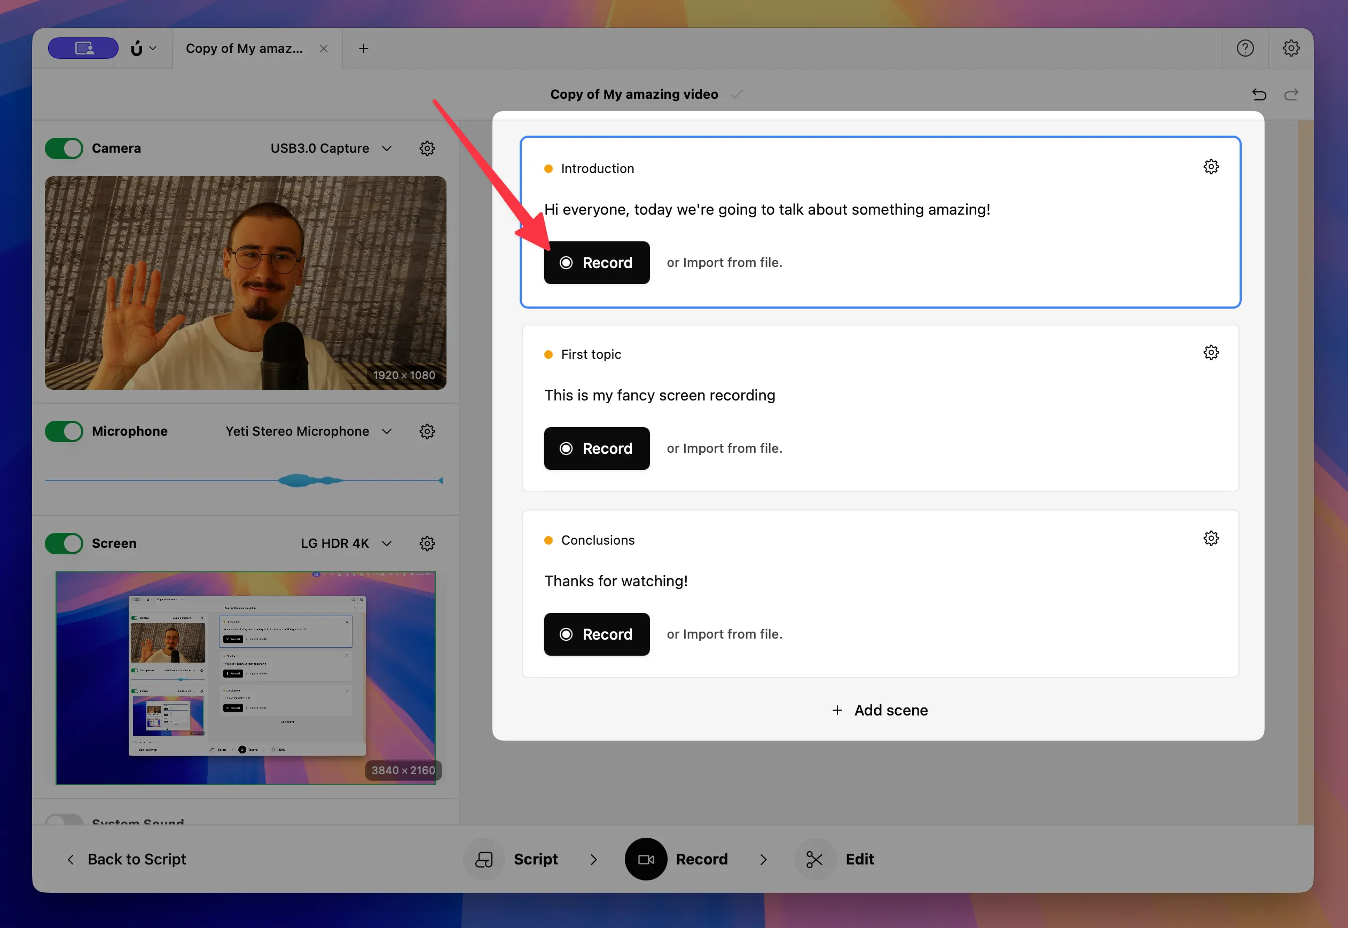Image resolution: width=1348 pixels, height=928 pixels.
Task: Click the Record step camera icon
Action: point(646,859)
